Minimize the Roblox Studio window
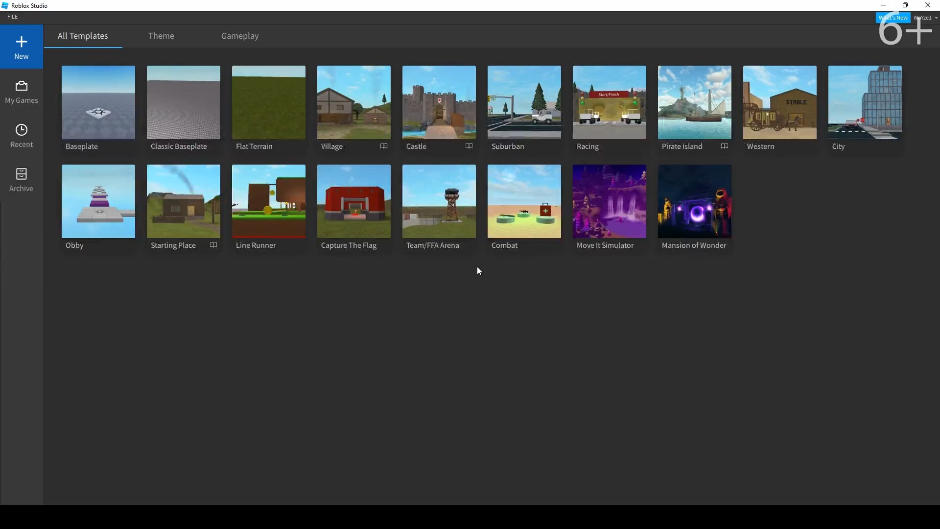940x529 pixels. click(x=883, y=5)
